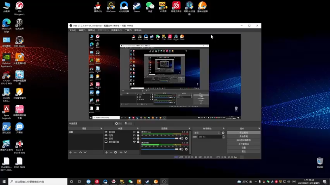Image resolution: width=330 pixels, height=185 pixels.
Task: Add a new scene with the plus icon
Action: tap(71, 152)
